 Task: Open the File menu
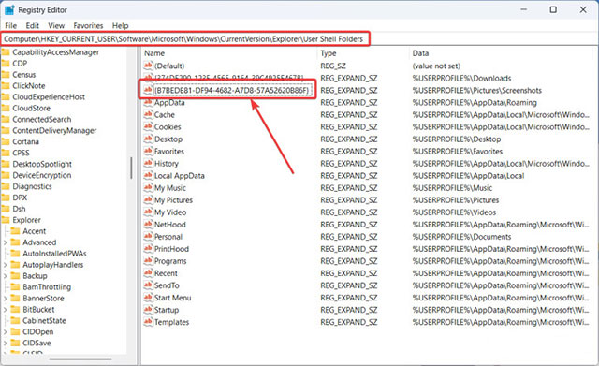[10, 25]
